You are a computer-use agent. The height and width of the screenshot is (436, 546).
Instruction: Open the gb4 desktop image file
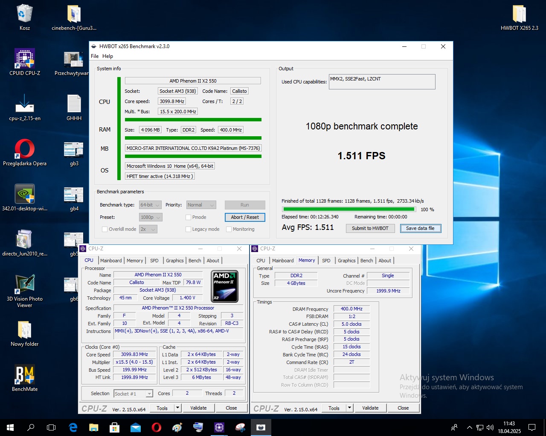pyautogui.click(x=74, y=198)
